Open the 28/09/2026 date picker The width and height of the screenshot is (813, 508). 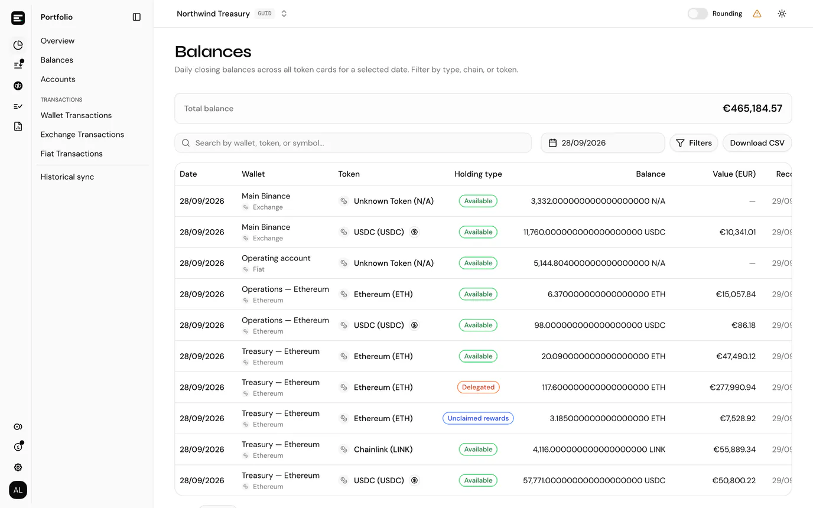click(x=603, y=143)
